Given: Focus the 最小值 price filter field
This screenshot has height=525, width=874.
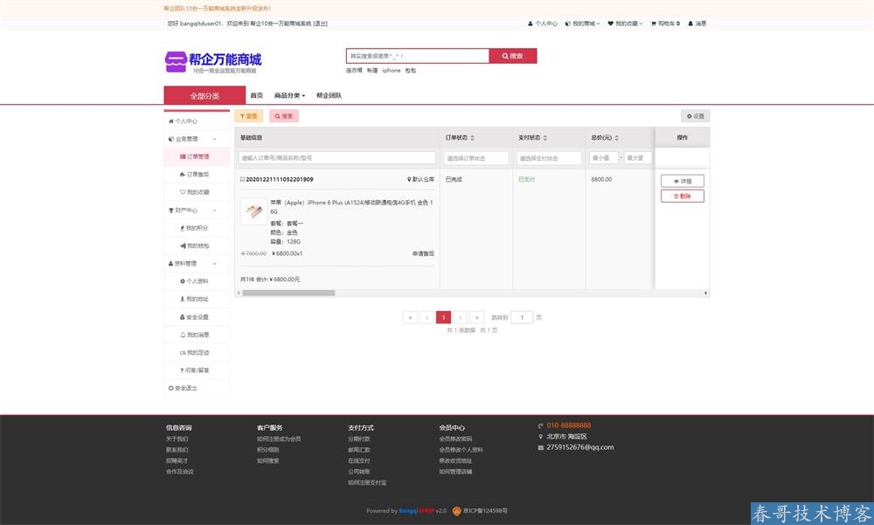Looking at the screenshot, I should coord(604,158).
